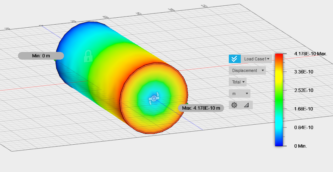
Task: Click the 2.52E-10 legend value
Action: point(303,90)
